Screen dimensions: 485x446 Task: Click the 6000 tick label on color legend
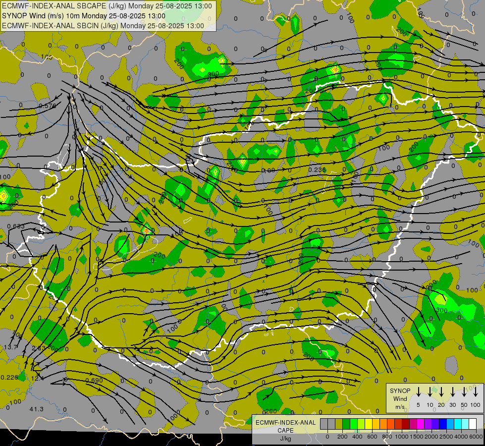pyautogui.click(x=476, y=437)
